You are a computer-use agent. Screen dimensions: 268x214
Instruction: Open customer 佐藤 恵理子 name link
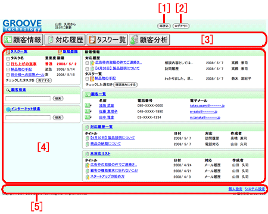tap(108, 112)
